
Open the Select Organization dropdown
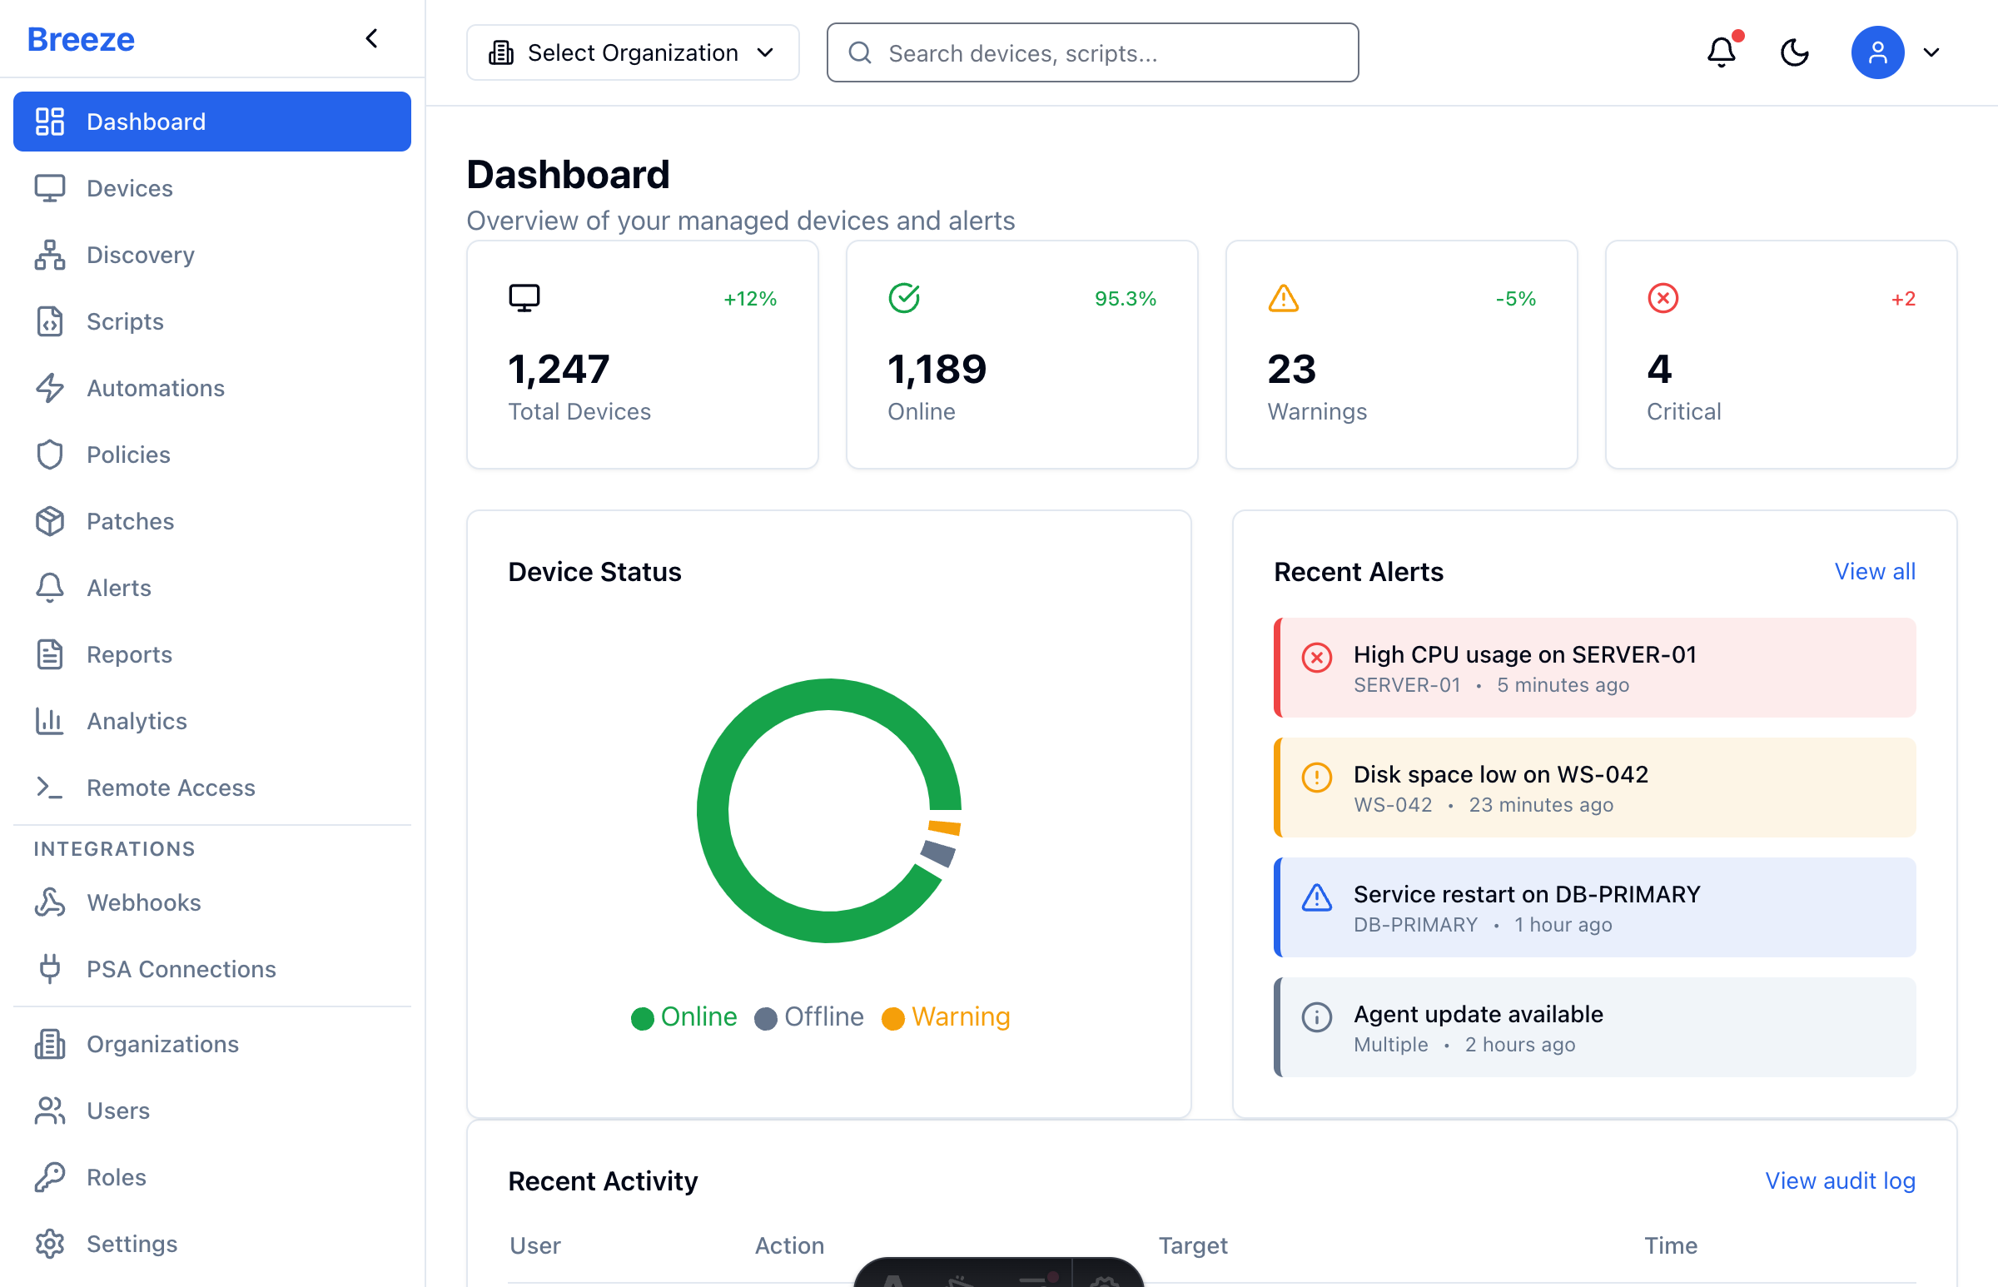tap(633, 52)
